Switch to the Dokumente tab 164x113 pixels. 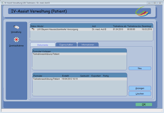point(43,45)
